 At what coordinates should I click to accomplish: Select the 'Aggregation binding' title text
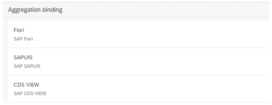35,10
